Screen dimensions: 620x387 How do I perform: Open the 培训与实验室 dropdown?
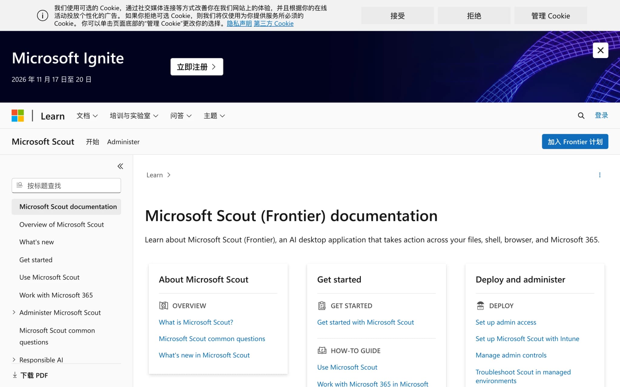134,116
